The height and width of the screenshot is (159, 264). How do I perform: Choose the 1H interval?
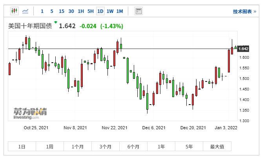tap(81, 11)
